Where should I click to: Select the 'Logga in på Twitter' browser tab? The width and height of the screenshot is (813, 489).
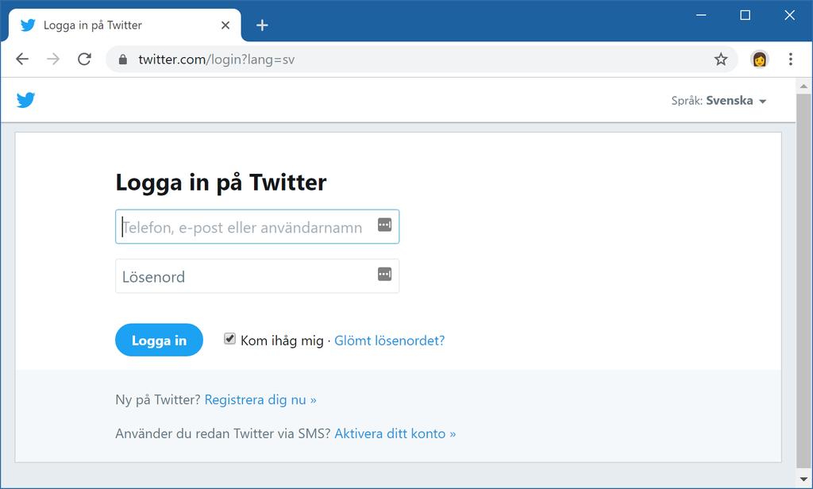coord(125,25)
